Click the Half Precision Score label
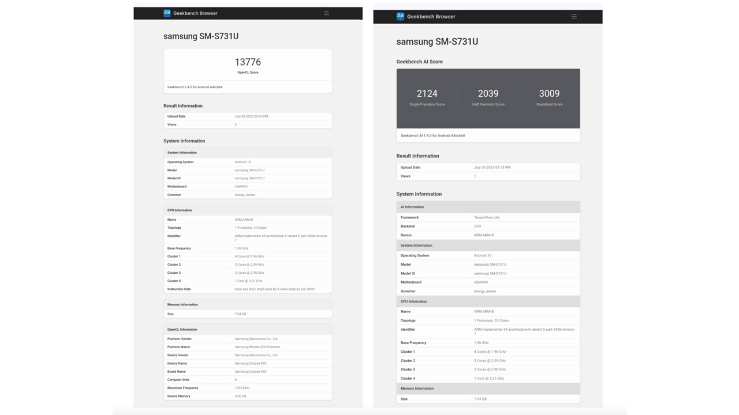 coord(488,104)
